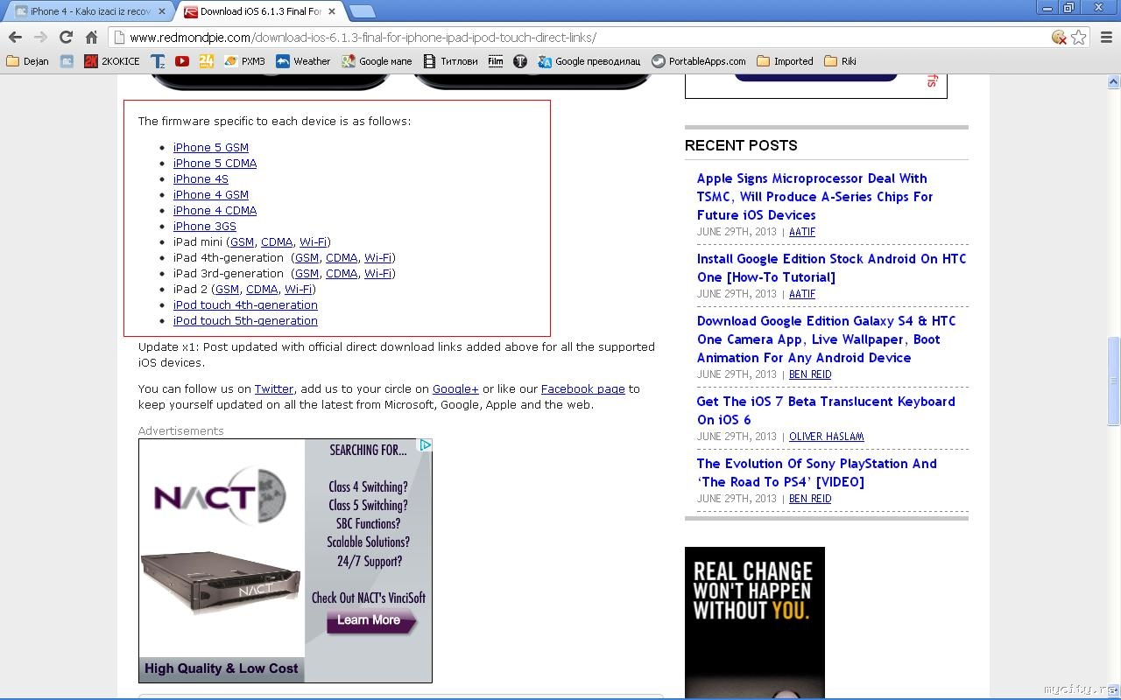Click the blocked cookie icon in address bar
Viewport: 1121px width, 700px height.
(x=1059, y=38)
